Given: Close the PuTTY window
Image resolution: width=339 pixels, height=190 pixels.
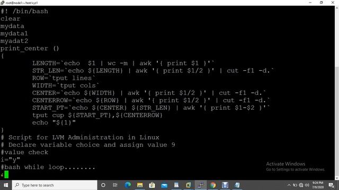Looking at the screenshot, I should pos(333,3).
